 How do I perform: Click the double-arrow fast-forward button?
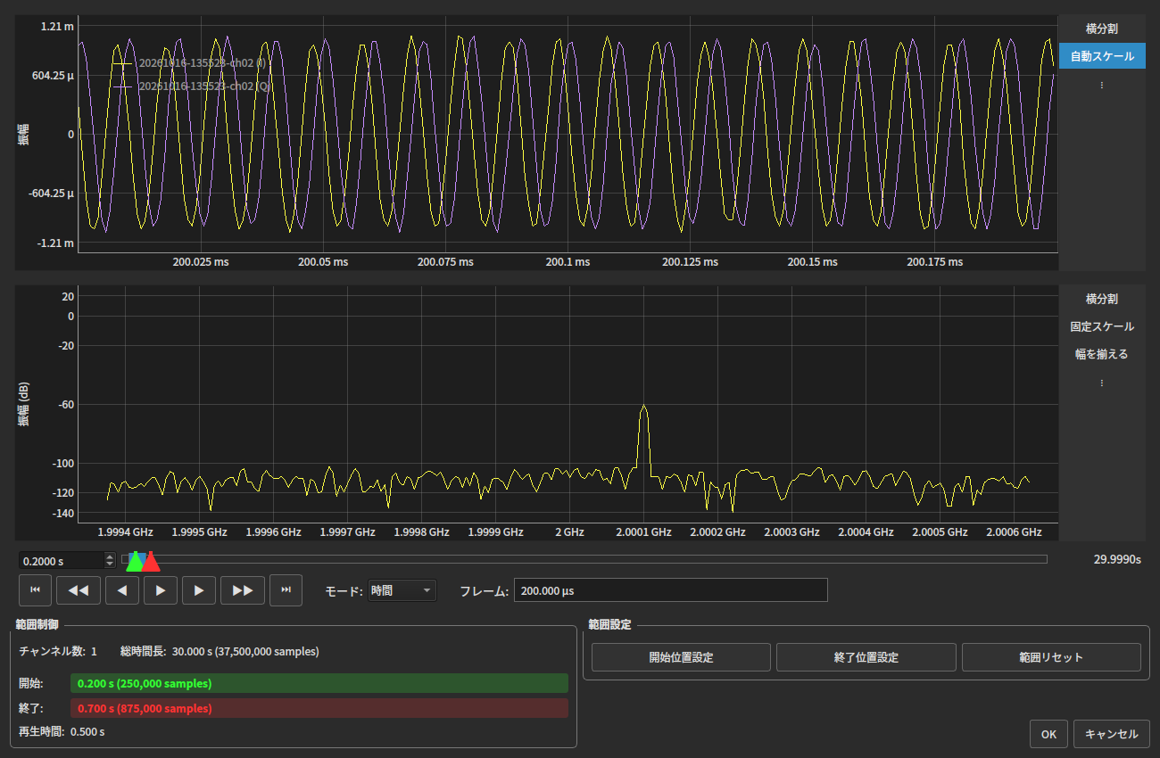point(243,590)
